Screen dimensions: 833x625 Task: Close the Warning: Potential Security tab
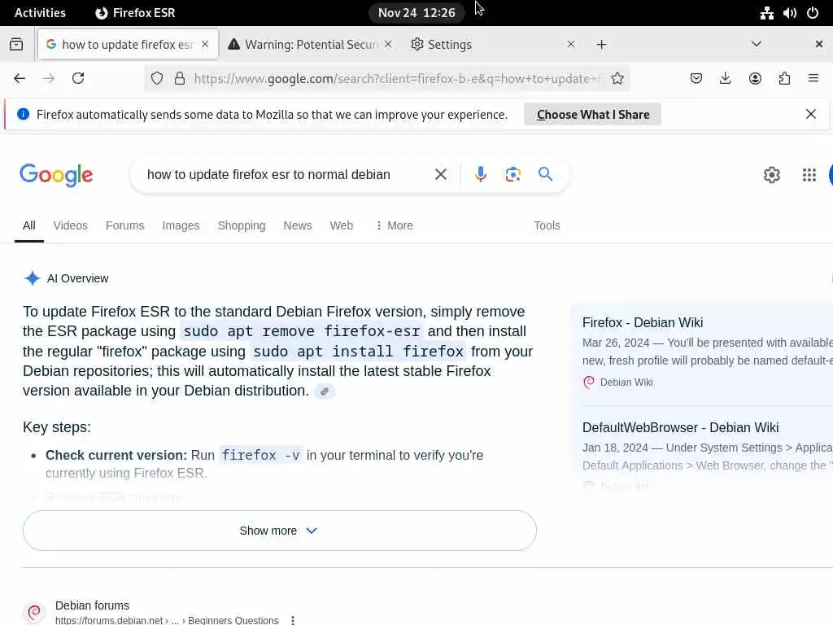point(388,44)
